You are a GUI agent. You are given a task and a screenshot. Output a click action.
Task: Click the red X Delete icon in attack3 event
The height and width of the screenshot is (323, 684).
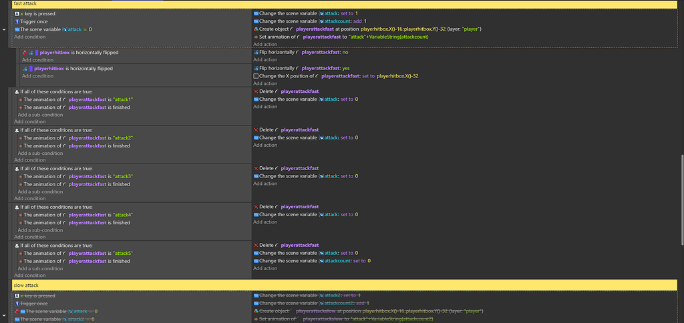[256, 168]
